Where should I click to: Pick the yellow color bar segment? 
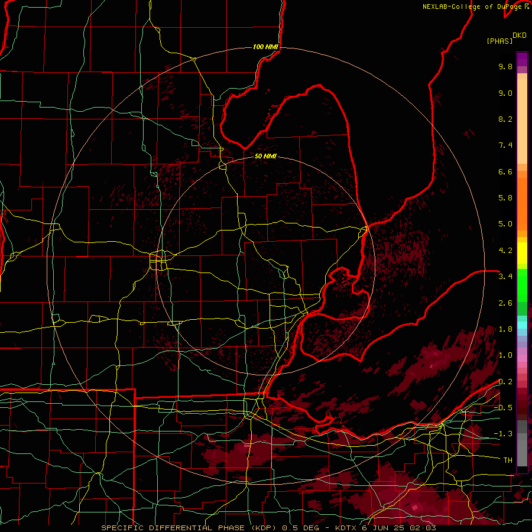click(x=522, y=253)
